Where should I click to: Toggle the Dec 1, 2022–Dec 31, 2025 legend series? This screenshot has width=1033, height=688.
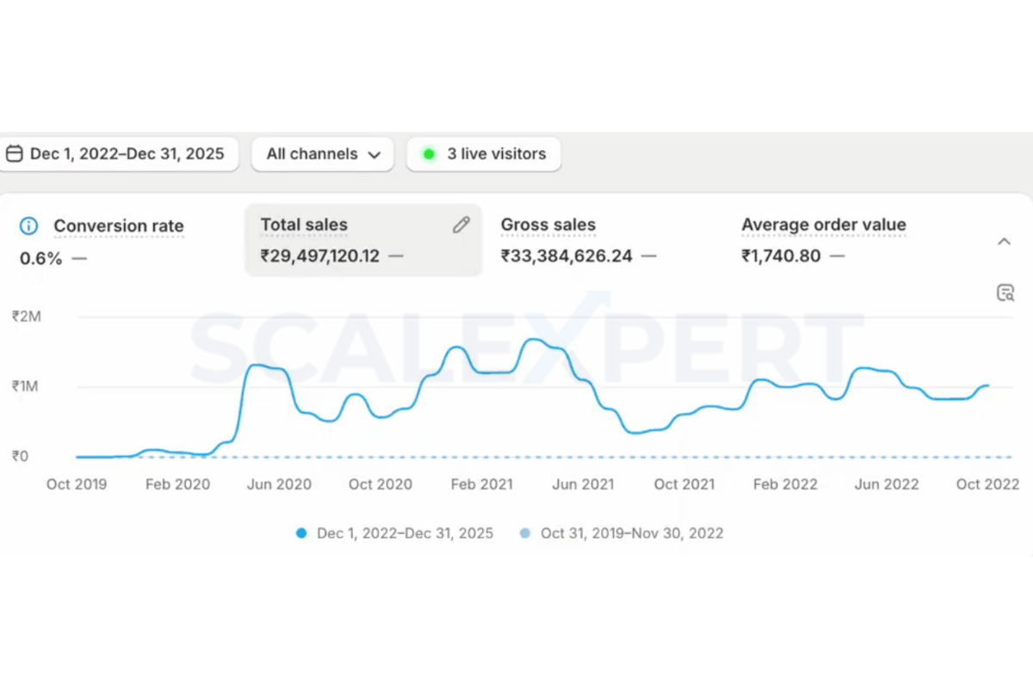point(395,533)
